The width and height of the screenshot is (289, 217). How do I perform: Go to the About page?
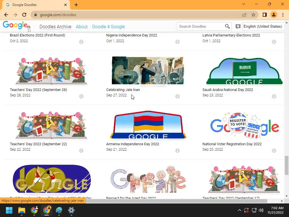82,27
